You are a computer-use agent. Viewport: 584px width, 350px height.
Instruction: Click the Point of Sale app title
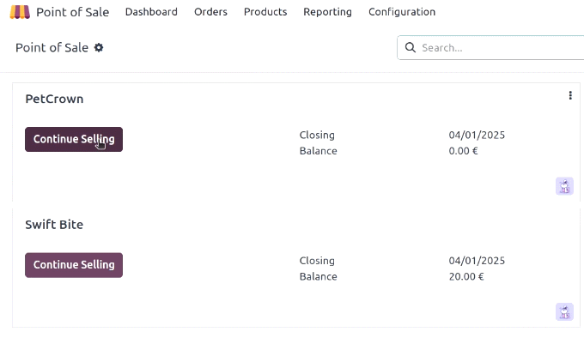73,12
